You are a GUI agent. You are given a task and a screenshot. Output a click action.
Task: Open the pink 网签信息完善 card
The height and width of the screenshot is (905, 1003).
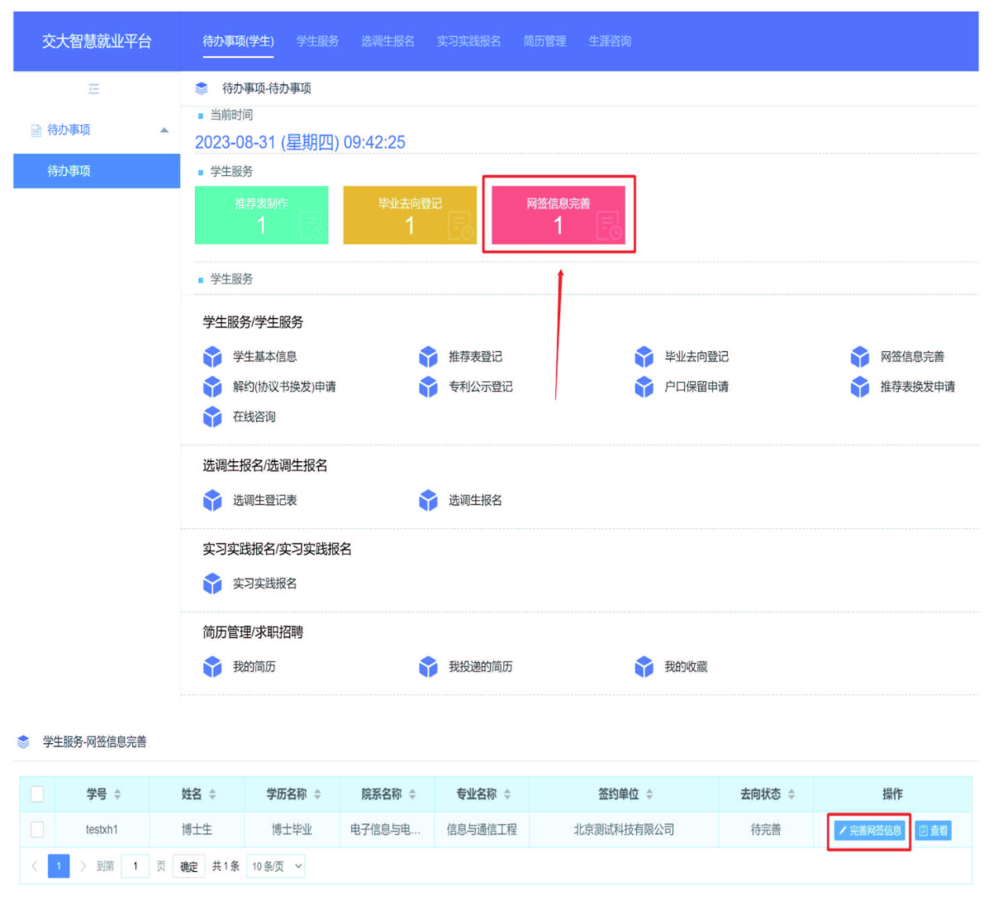559,214
